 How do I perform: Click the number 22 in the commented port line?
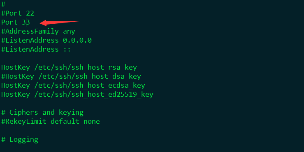[x=30, y=14]
